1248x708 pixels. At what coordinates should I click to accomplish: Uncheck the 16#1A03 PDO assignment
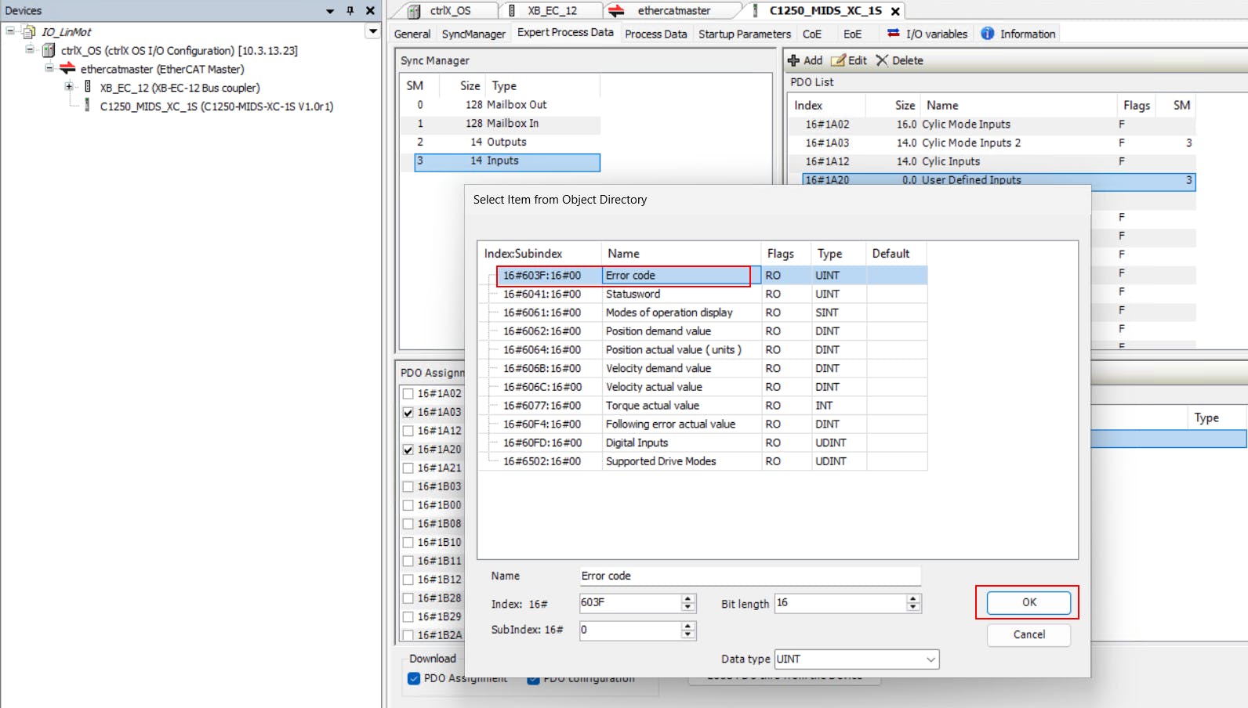click(408, 412)
